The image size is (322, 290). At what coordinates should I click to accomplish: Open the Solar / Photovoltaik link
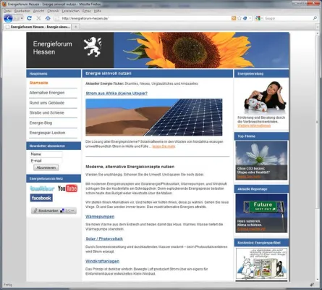click(x=104, y=239)
